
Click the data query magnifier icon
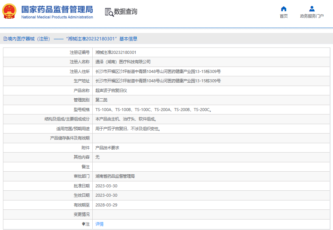[109, 12]
